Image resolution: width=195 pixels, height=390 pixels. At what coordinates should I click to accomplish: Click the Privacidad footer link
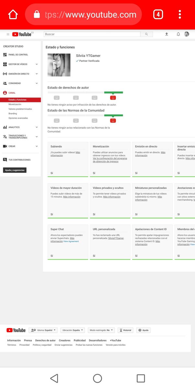click(24, 345)
